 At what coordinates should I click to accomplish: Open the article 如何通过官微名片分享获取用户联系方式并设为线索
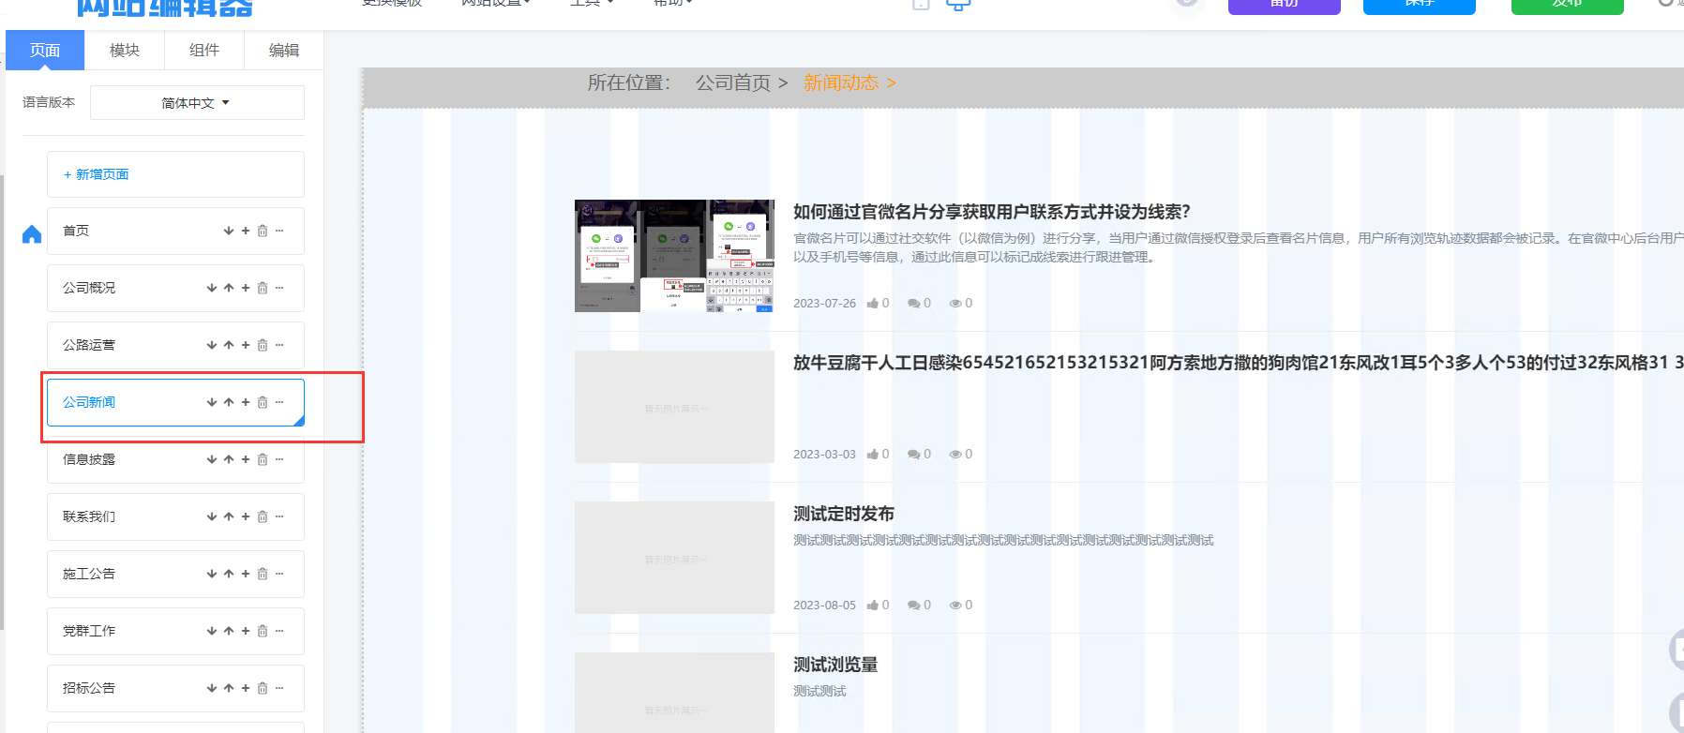click(992, 212)
